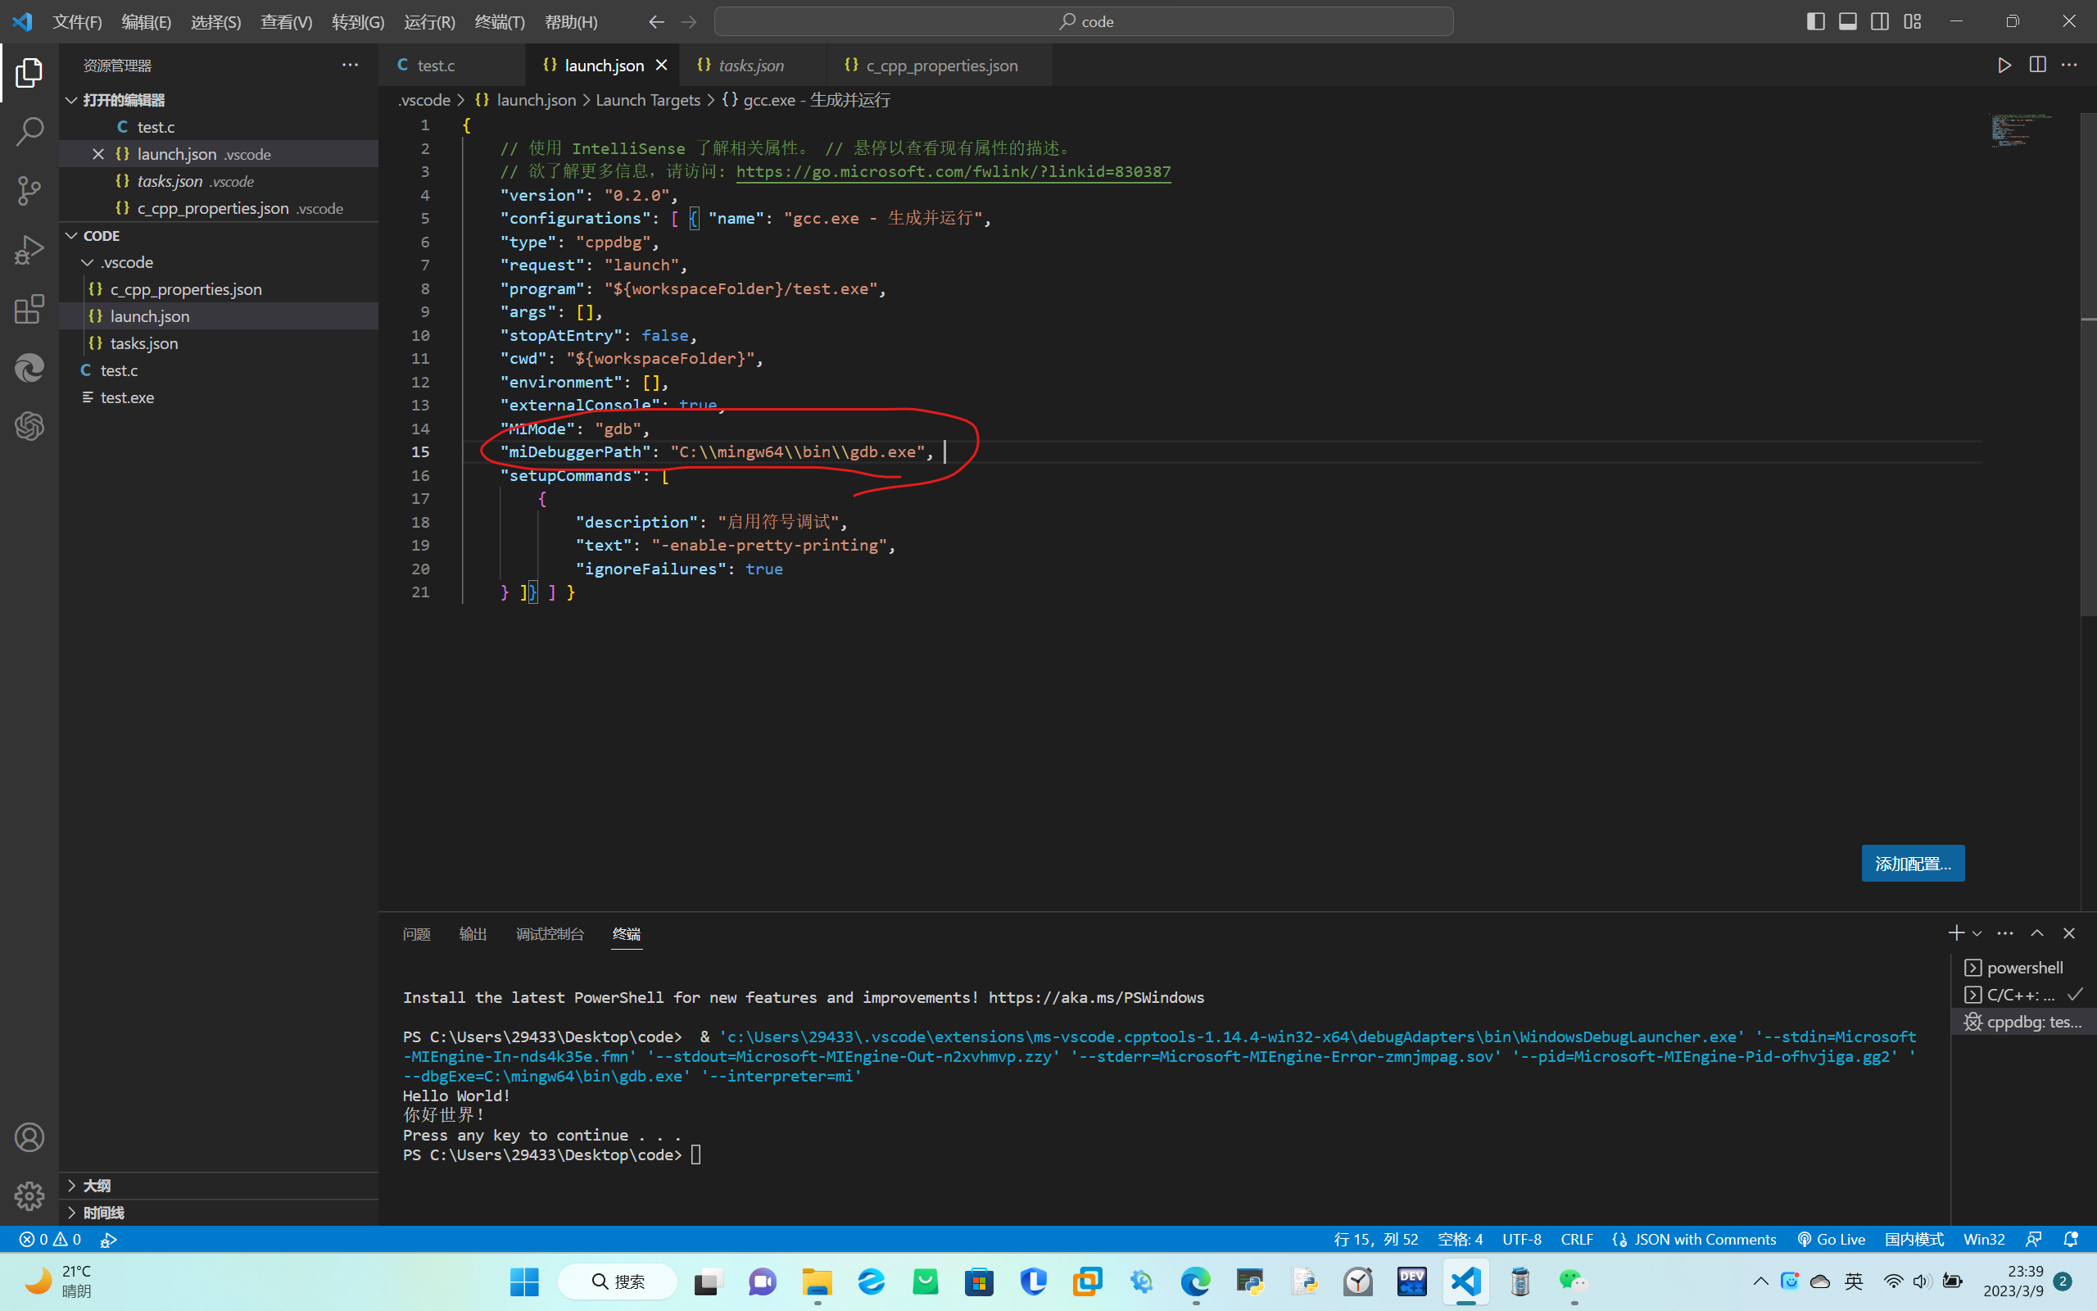The image size is (2097, 1311).
Task: Open terminal panel more actions ellipsis
Action: coord(2005,933)
